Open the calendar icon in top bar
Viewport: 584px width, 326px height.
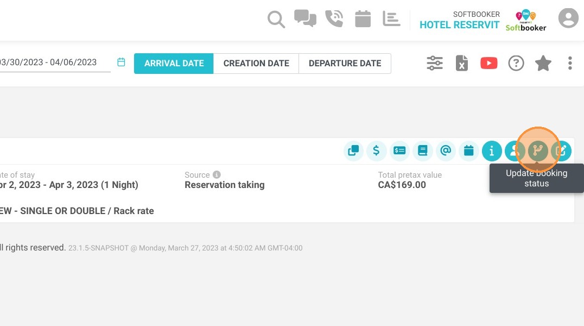coord(363,18)
